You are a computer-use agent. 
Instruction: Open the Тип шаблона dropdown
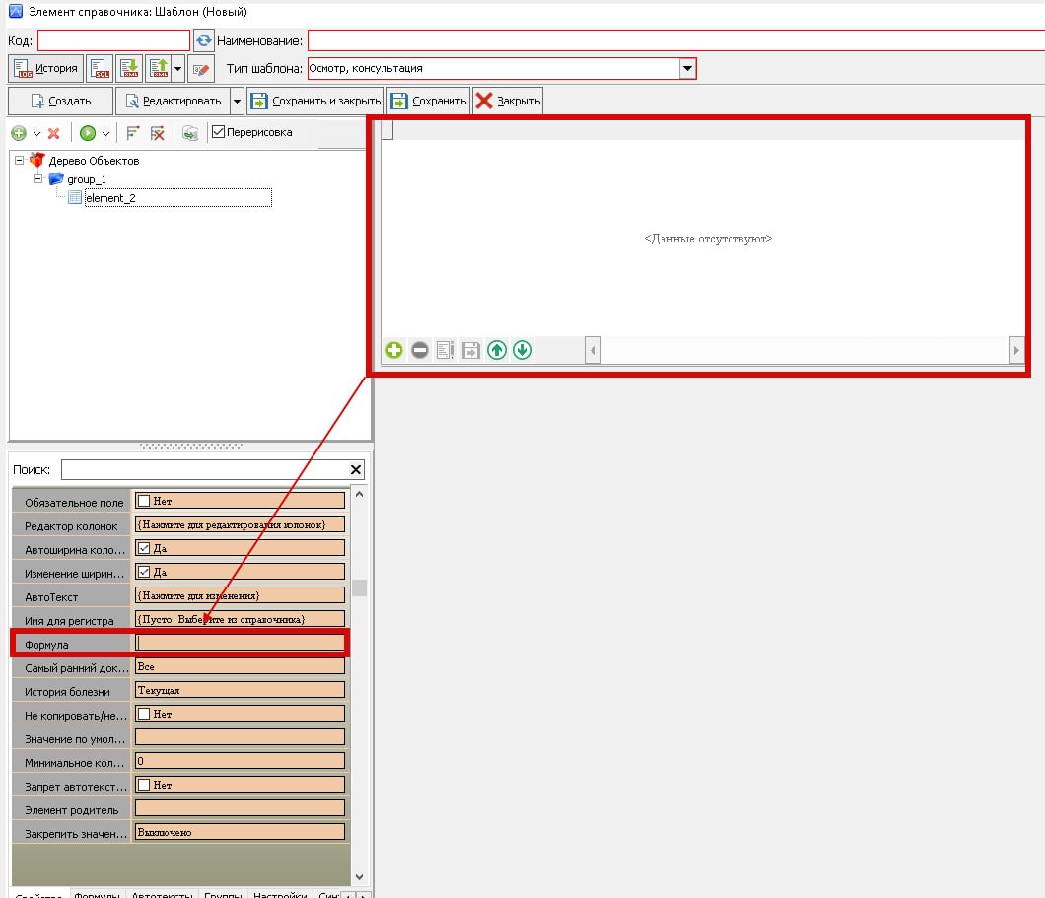pos(687,68)
